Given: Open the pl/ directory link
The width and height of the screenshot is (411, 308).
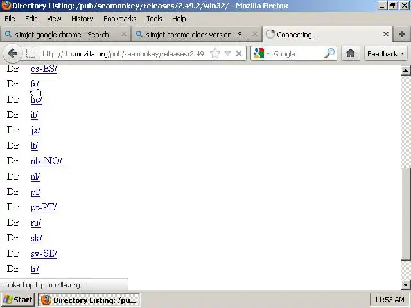Looking at the screenshot, I should click(x=35, y=193).
